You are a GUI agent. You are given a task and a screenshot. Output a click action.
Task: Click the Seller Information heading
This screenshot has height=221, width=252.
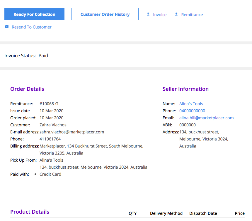(185, 89)
